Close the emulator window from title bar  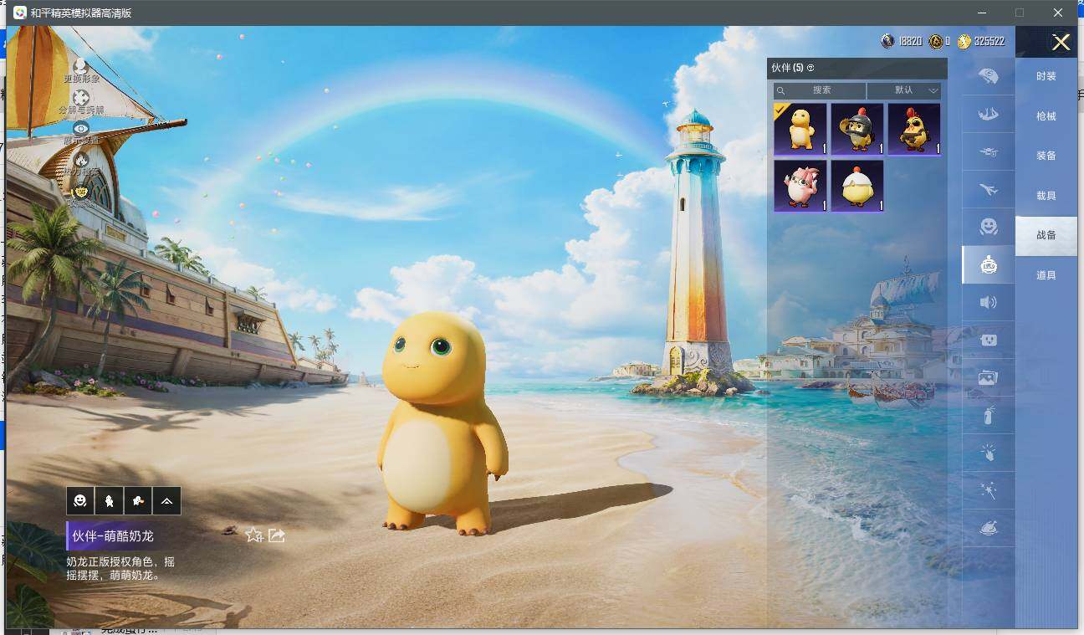[x=1058, y=13]
